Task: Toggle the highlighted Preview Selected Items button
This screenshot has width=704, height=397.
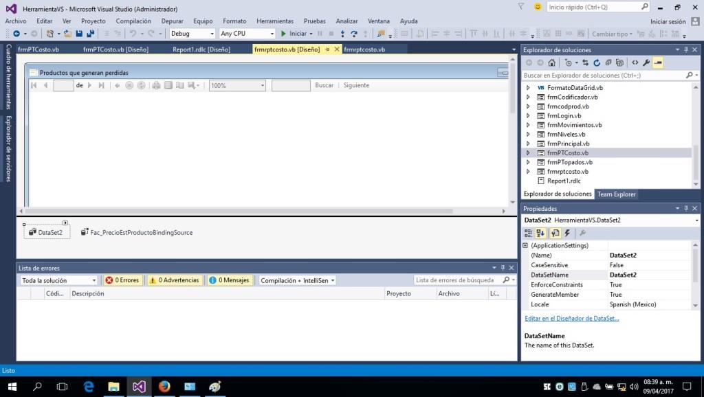Action: pyautogui.click(x=658, y=63)
